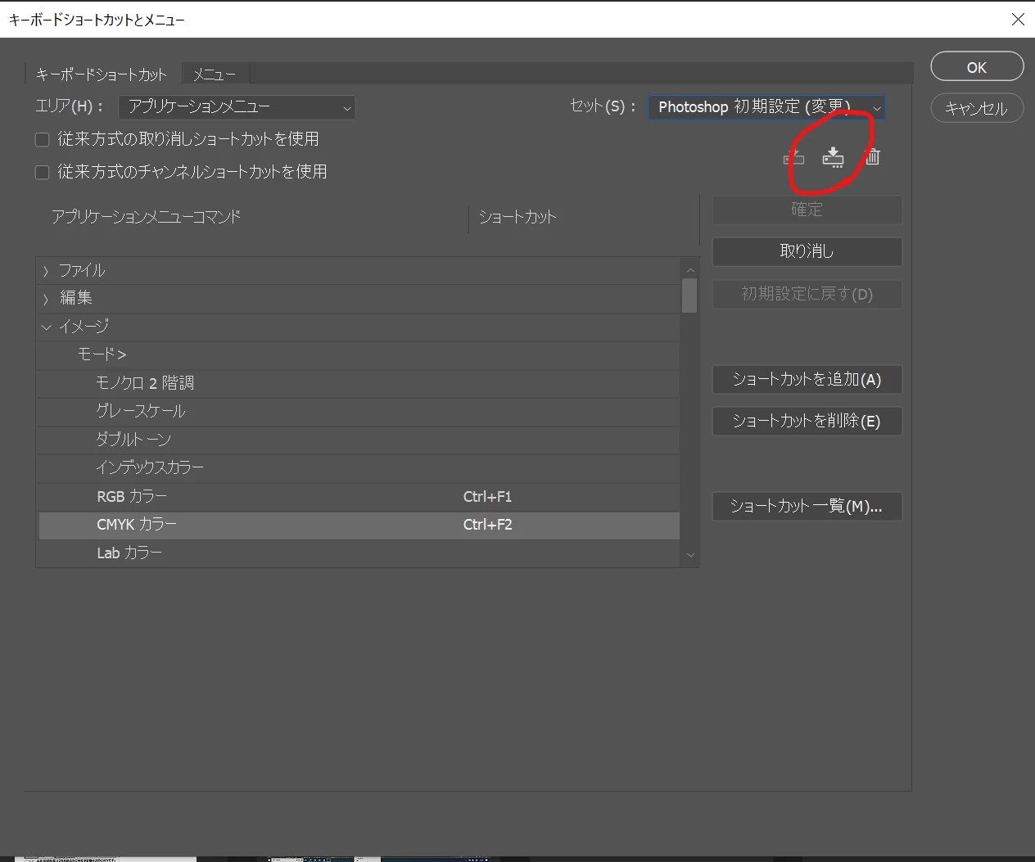Screen dimensions: 1035x862
Task: Open ショートカット一覧(M)... summary
Action: coord(807,506)
